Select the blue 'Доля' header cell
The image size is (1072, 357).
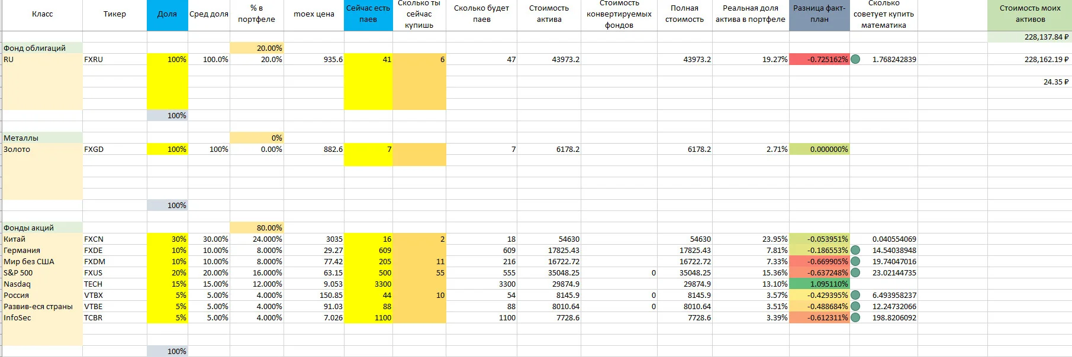(168, 15)
